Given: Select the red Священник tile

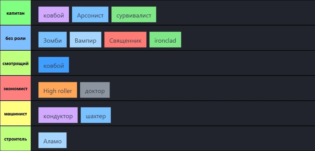Looking at the screenshot, I should coord(126,40).
